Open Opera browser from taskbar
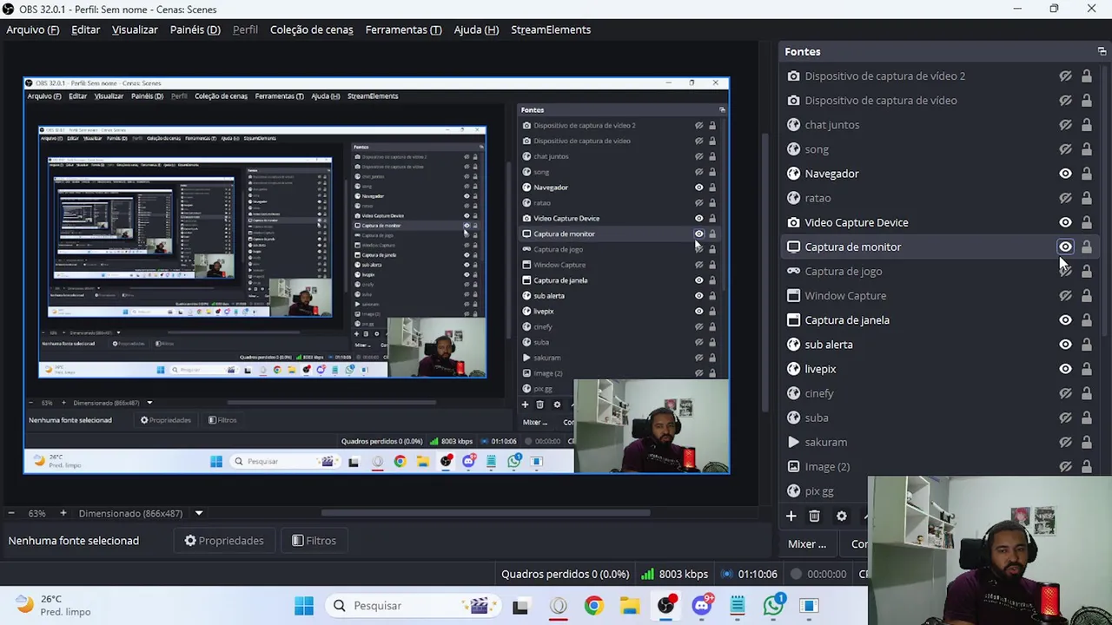 click(x=557, y=606)
